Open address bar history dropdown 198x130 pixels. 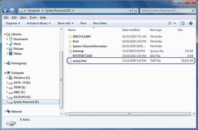(x=130, y=11)
